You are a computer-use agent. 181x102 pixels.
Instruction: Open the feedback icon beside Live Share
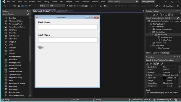tap(178, 6)
